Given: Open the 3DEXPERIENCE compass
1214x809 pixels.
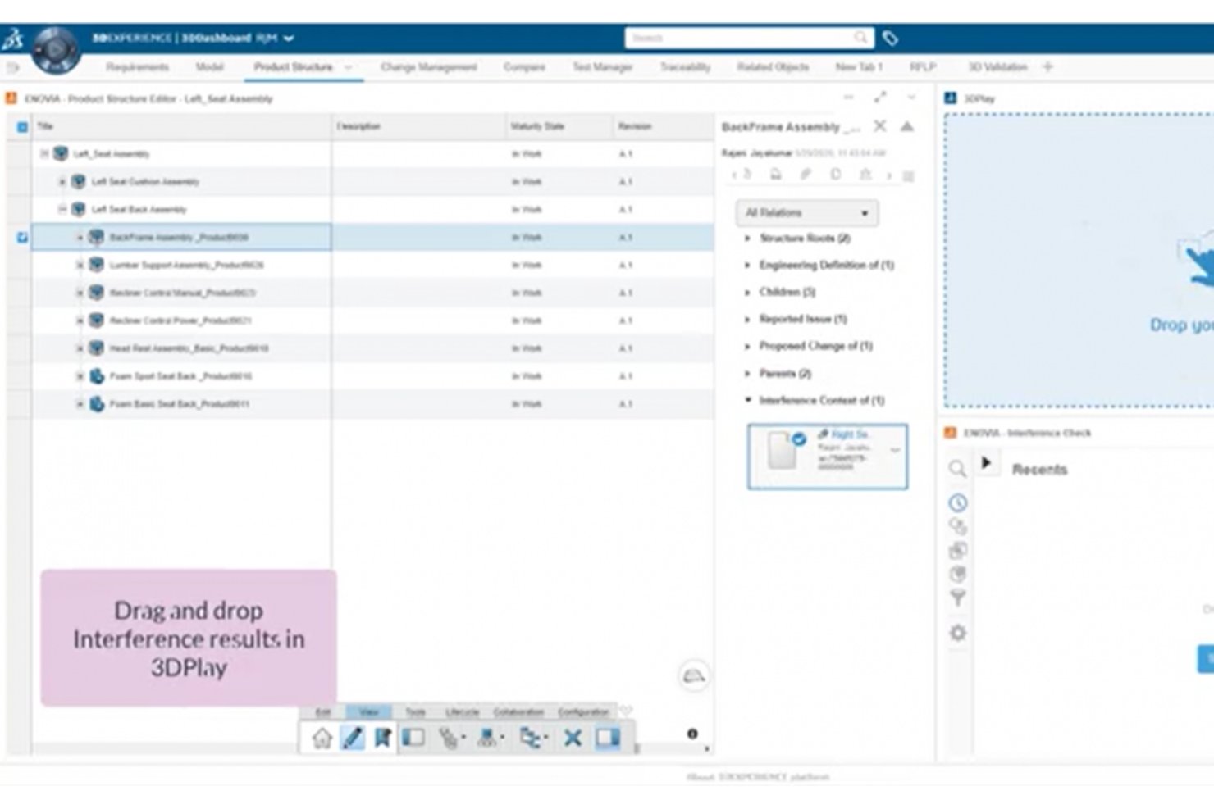Looking at the screenshot, I should tap(56, 49).
